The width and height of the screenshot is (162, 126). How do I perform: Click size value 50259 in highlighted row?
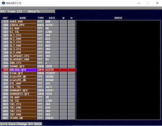point(52,70)
